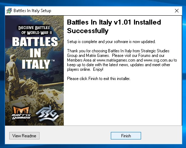The width and height of the screenshot is (186, 148).
Task: Click the large BATTLES IN ITALY title graphic
Action: pyautogui.click(x=35, y=53)
